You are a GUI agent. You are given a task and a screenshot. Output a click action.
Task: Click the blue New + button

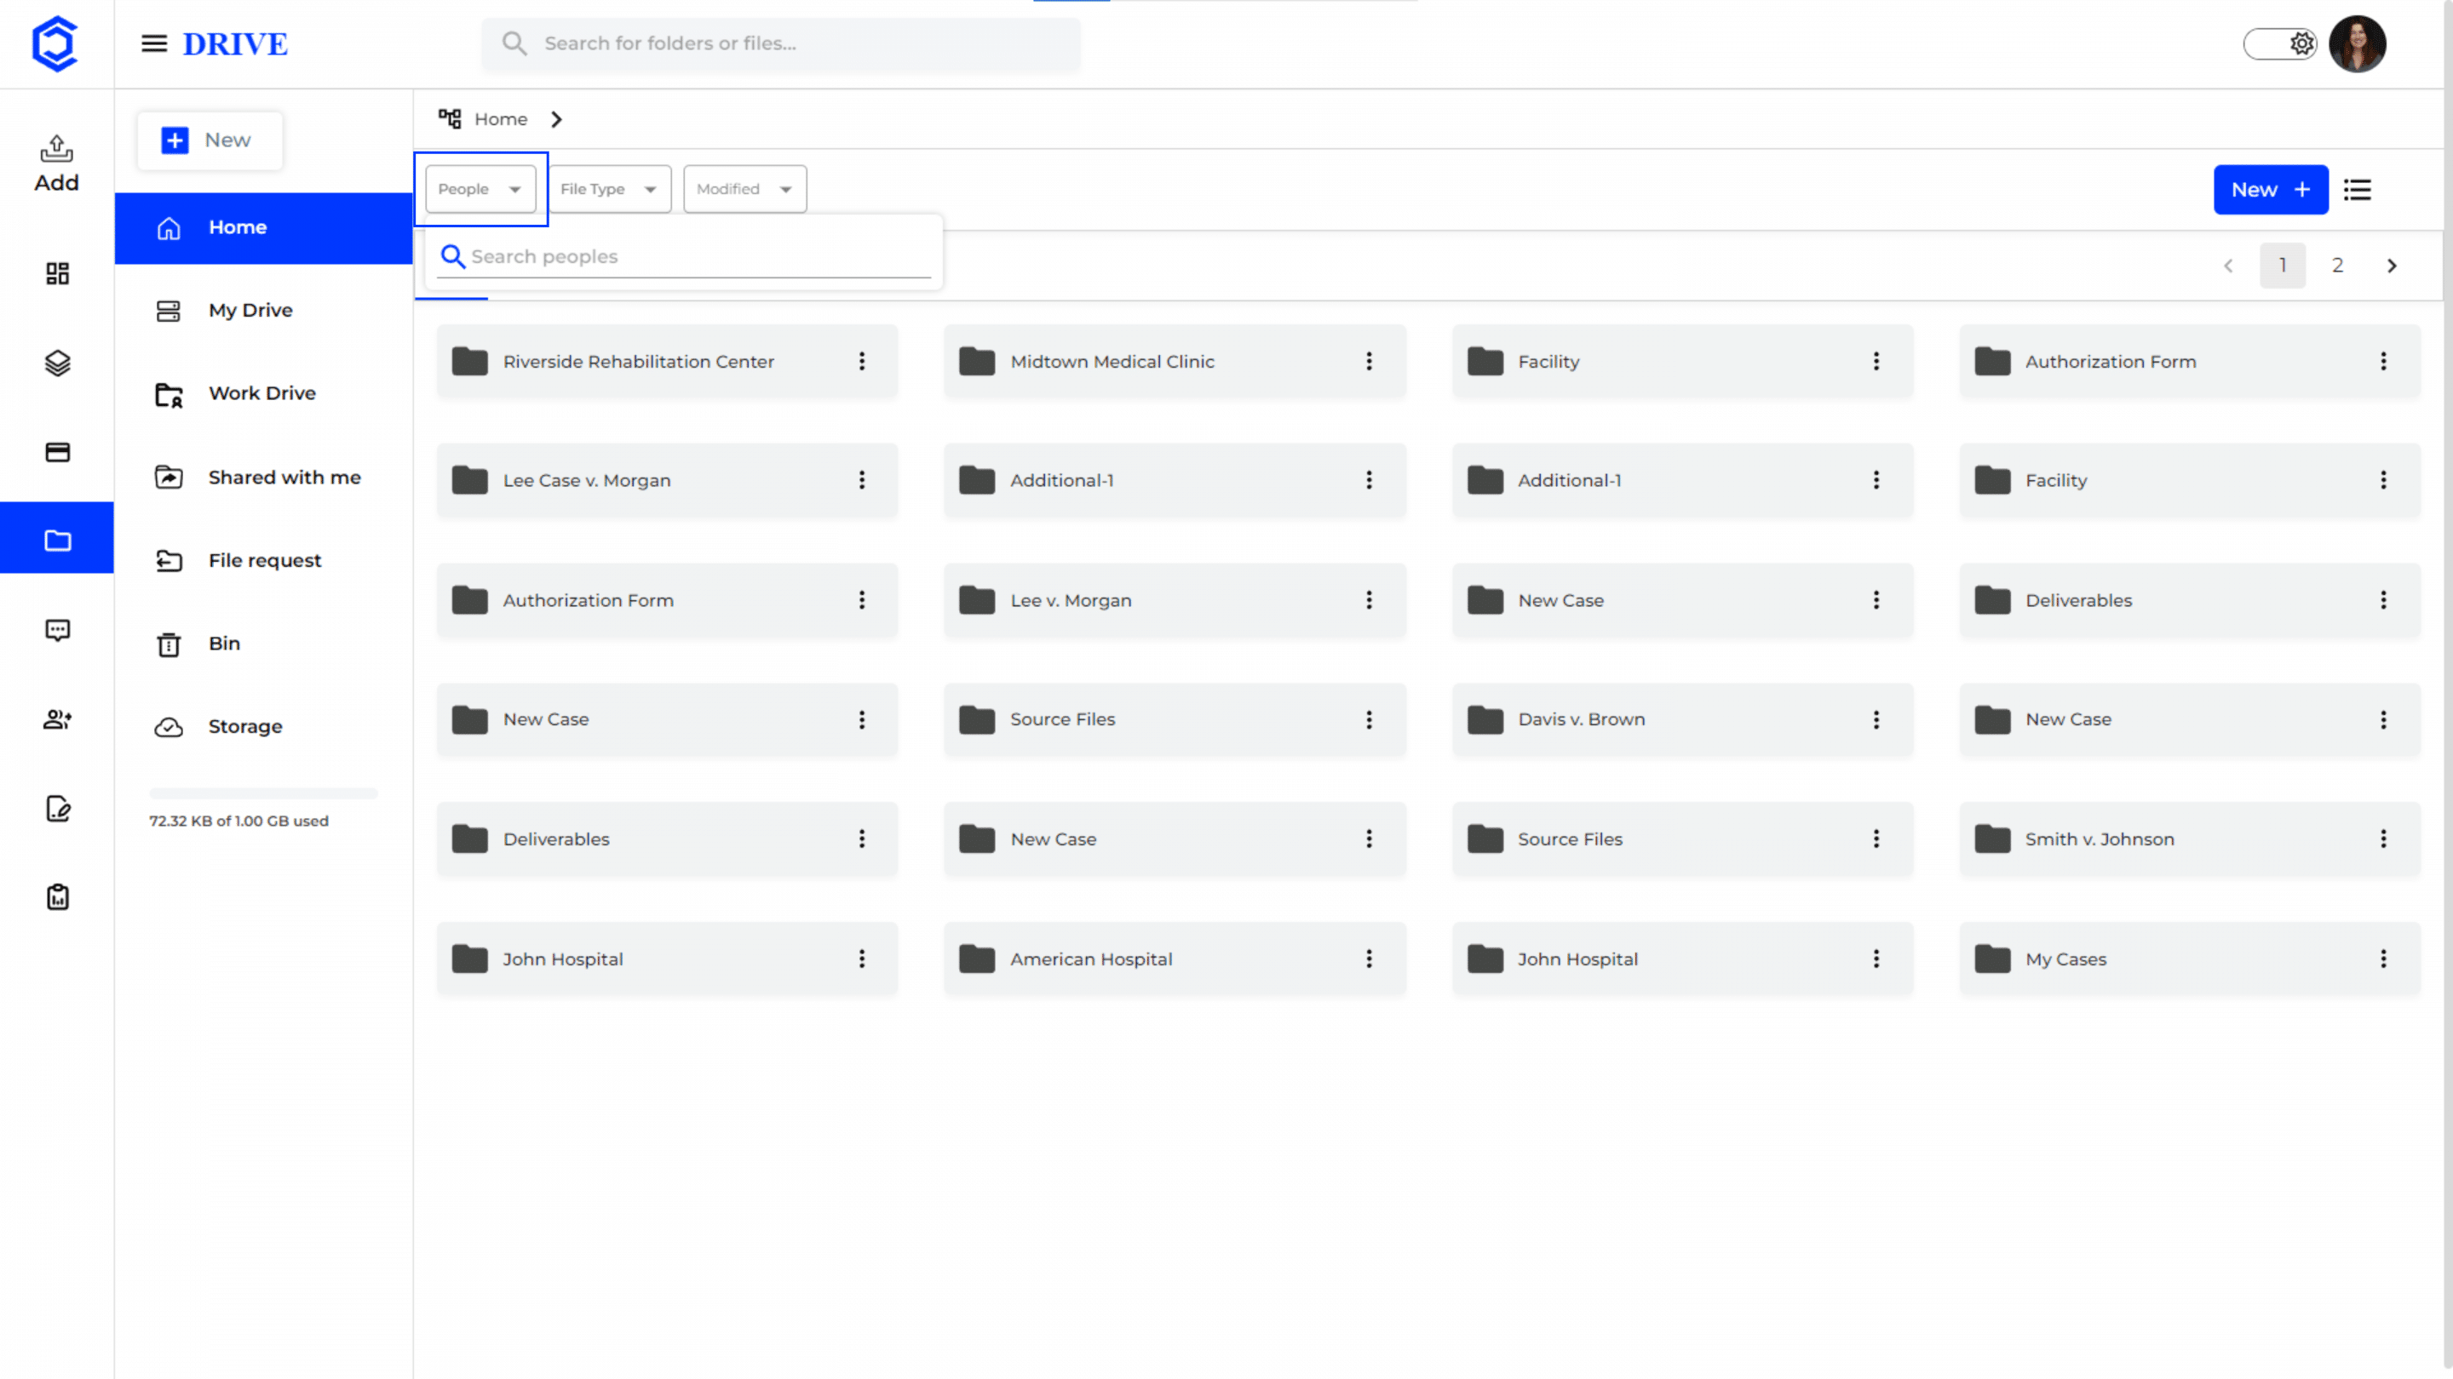coord(2271,189)
